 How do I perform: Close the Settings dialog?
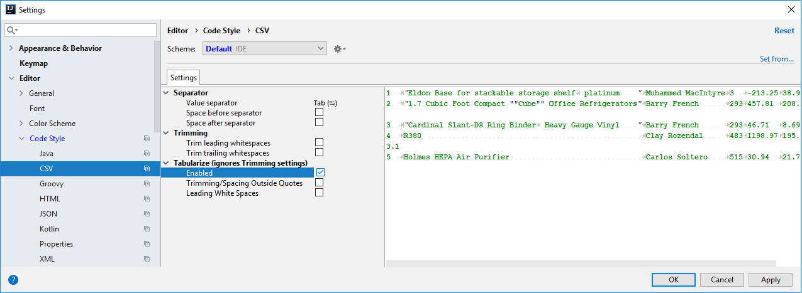(x=791, y=9)
